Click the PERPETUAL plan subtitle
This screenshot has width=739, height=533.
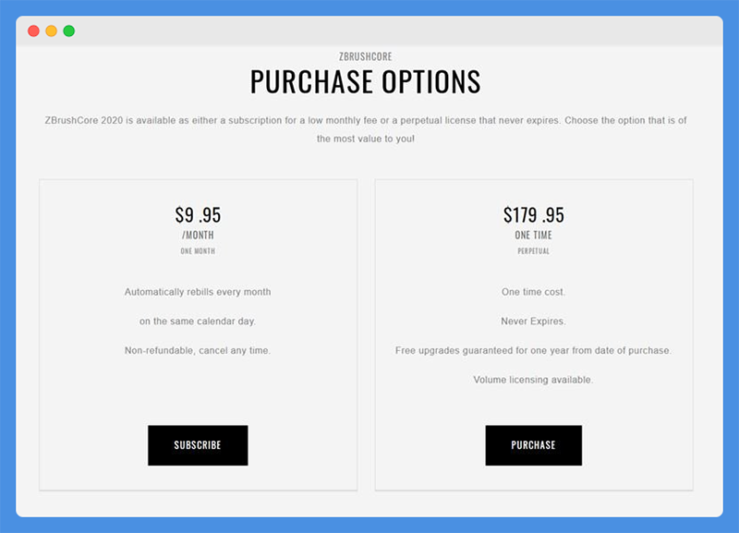click(534, 251)
